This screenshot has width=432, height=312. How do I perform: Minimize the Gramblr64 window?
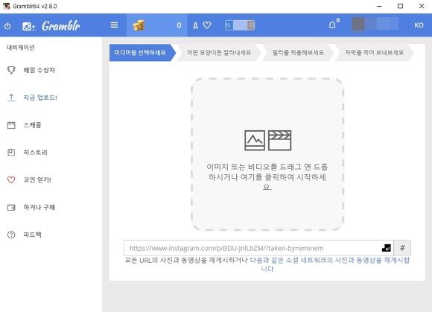point(379,6)
